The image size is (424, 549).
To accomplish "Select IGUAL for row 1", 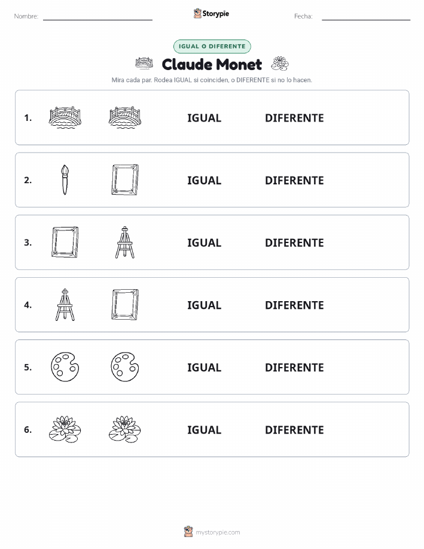I will (205, 118).
